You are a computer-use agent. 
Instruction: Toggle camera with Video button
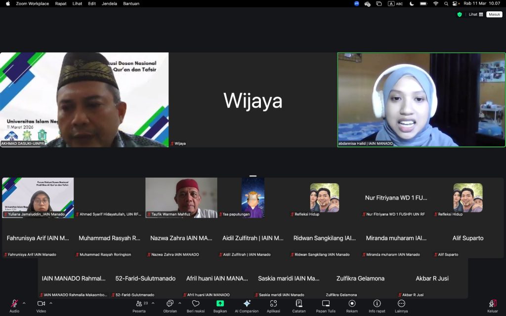(41, 304)
